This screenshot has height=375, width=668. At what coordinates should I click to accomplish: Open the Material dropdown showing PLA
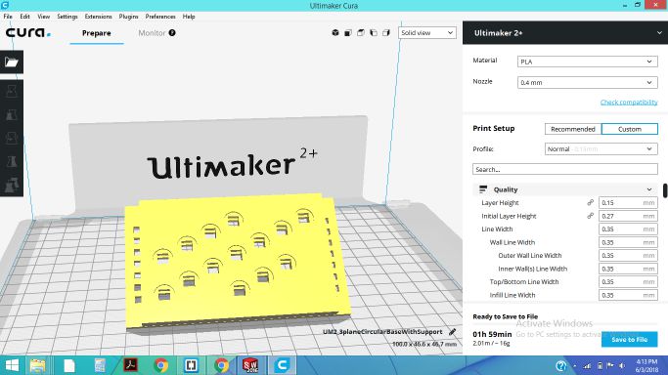(587, 62)
